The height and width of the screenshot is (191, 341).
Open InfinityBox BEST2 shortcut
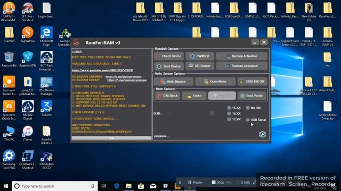[46, 160]
